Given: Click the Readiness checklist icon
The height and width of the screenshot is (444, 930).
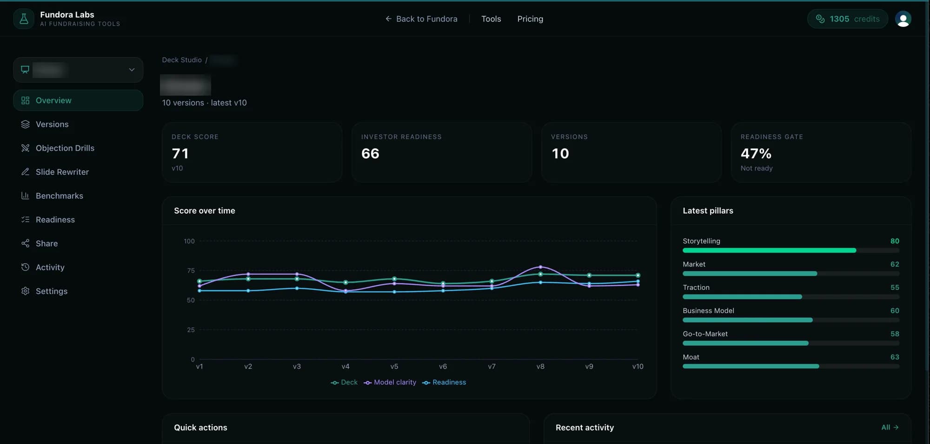Looking at the screenshot, I should pos(26,219).
